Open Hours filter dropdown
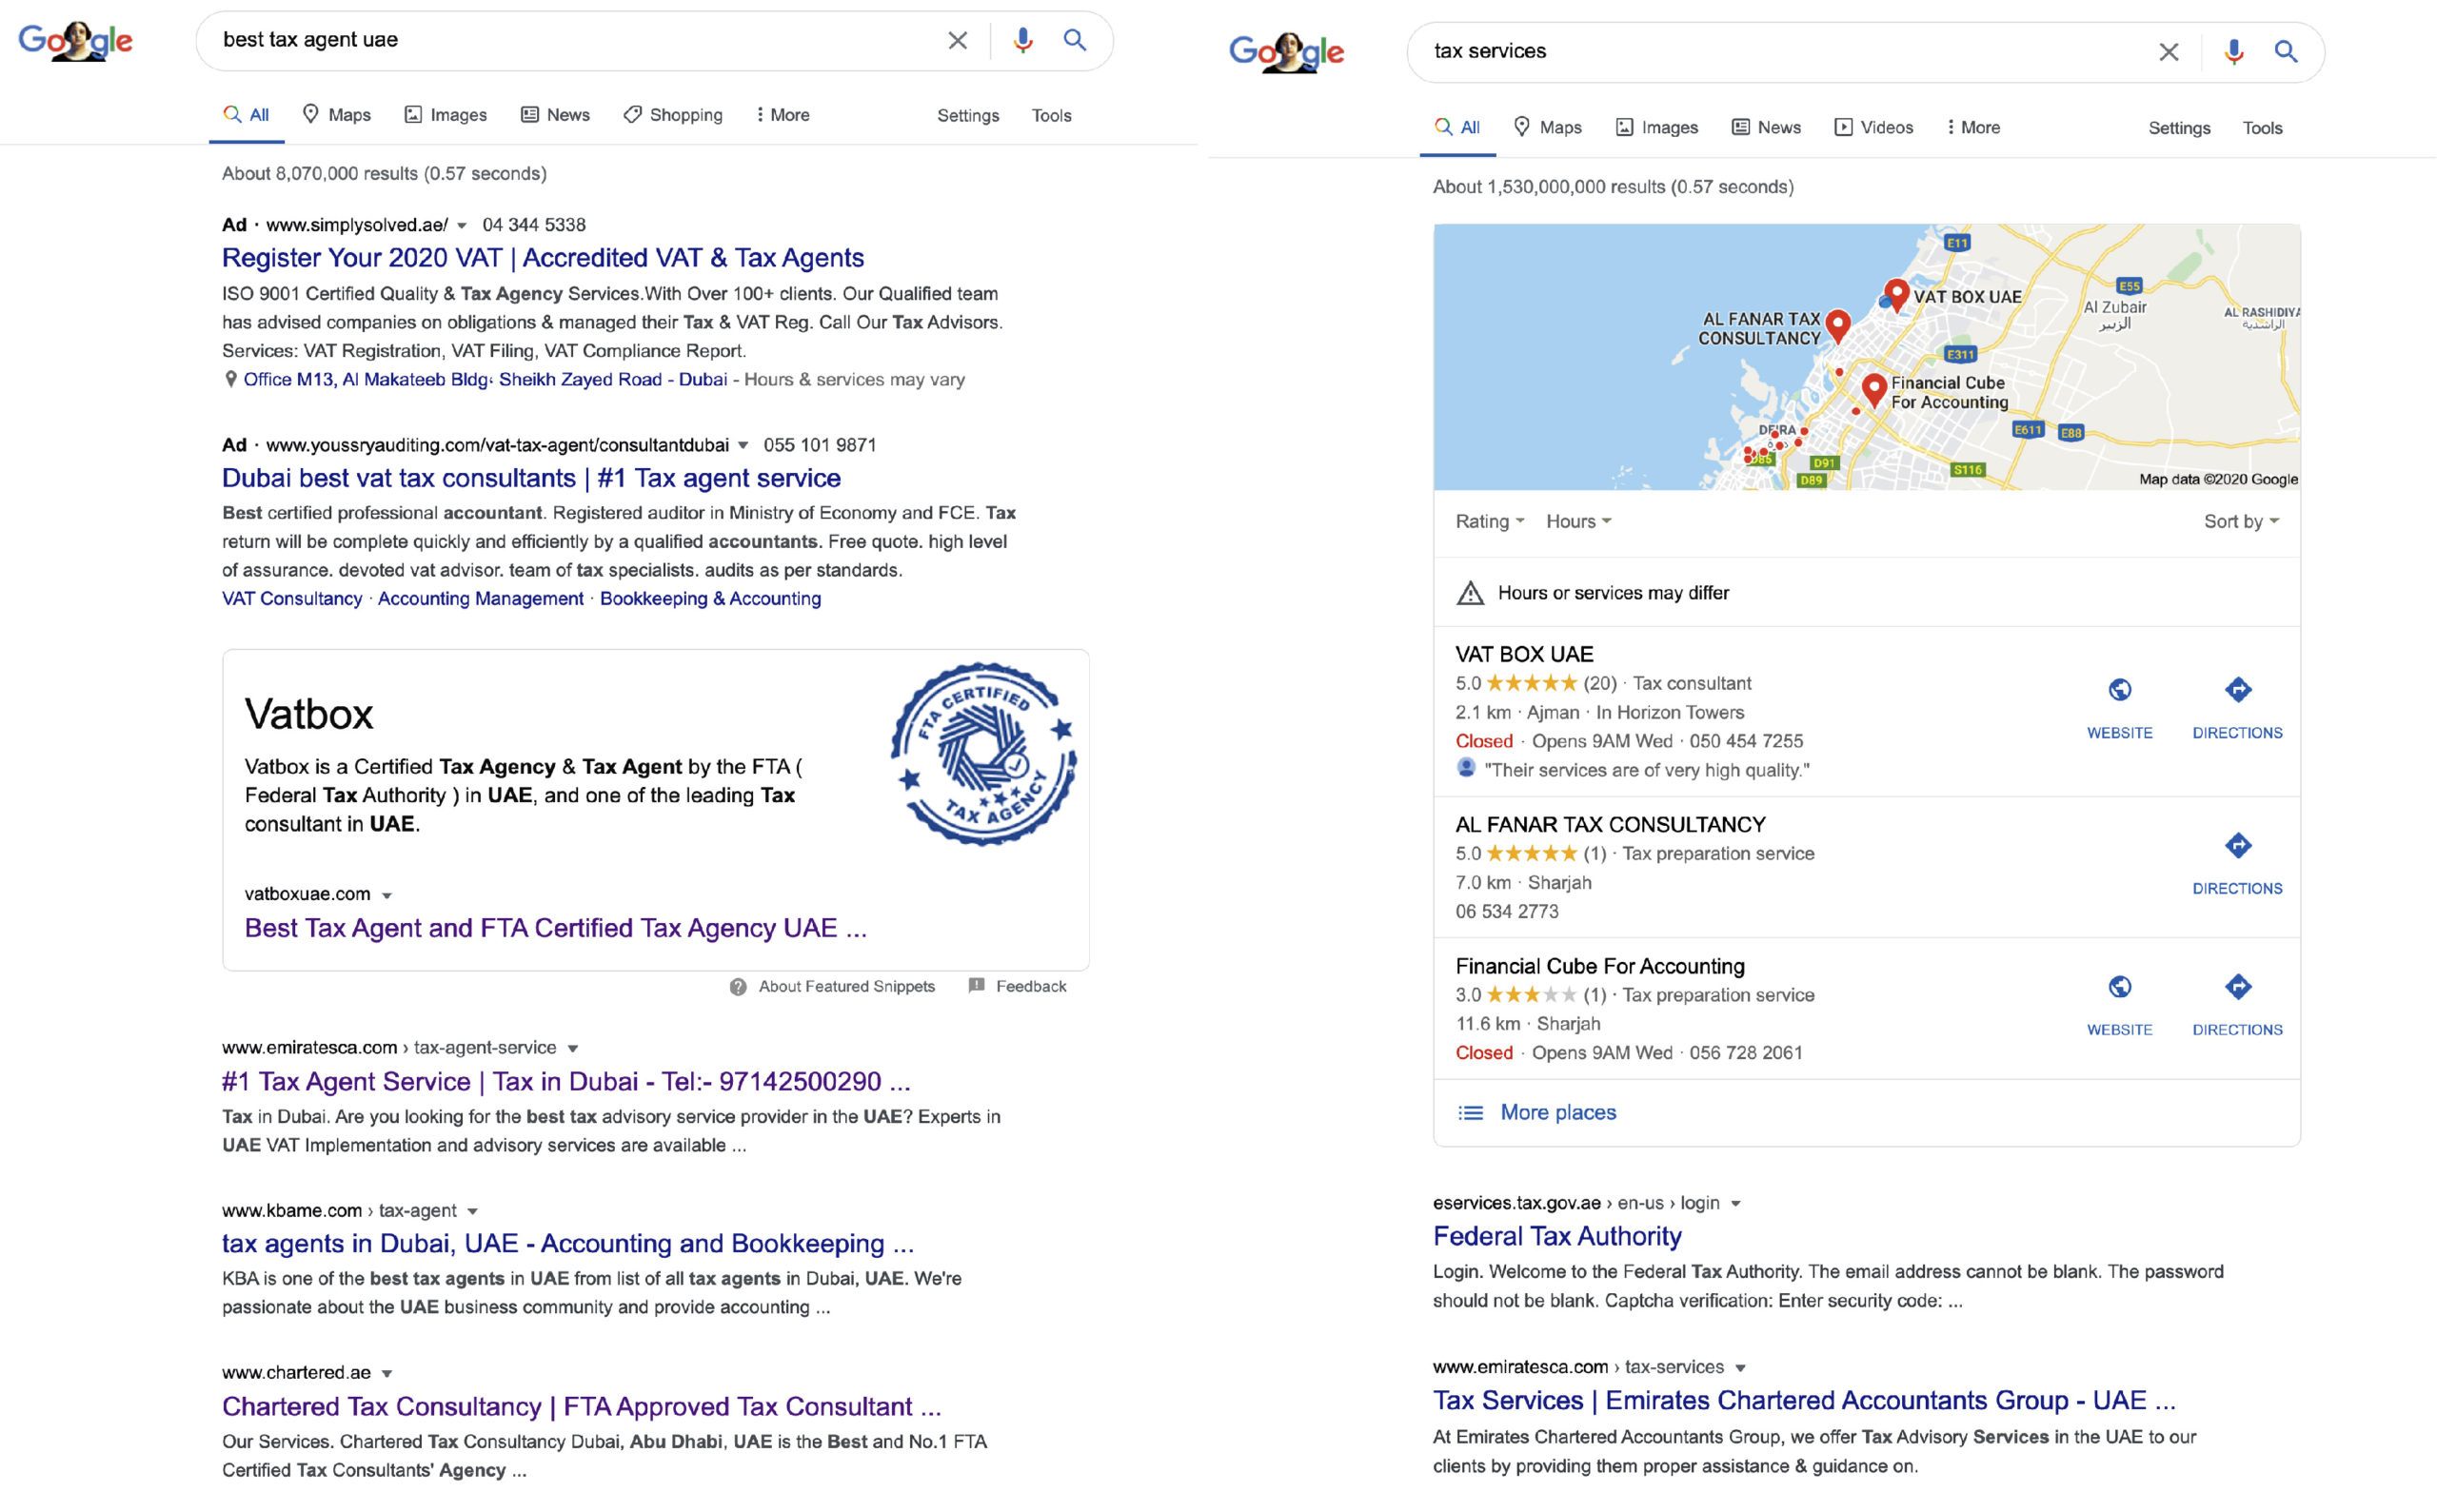Image resolution: width=2437 pixels, height=1512 pixels. point(1578,521)
